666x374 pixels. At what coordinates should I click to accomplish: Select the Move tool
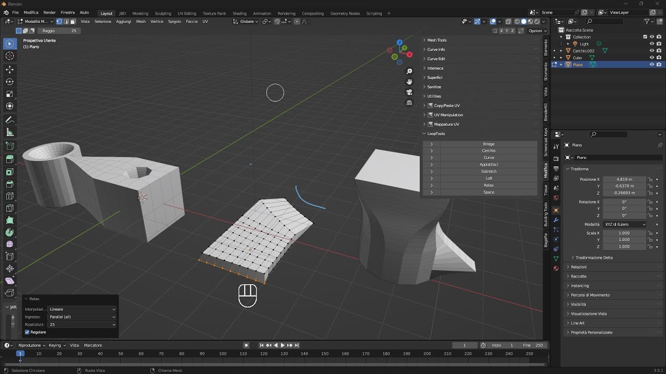pyautogui.click(x=10, y=69)
